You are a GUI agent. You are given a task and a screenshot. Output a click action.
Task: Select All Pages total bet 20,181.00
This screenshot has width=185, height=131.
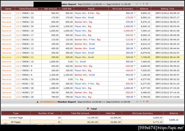pos(92,122)
